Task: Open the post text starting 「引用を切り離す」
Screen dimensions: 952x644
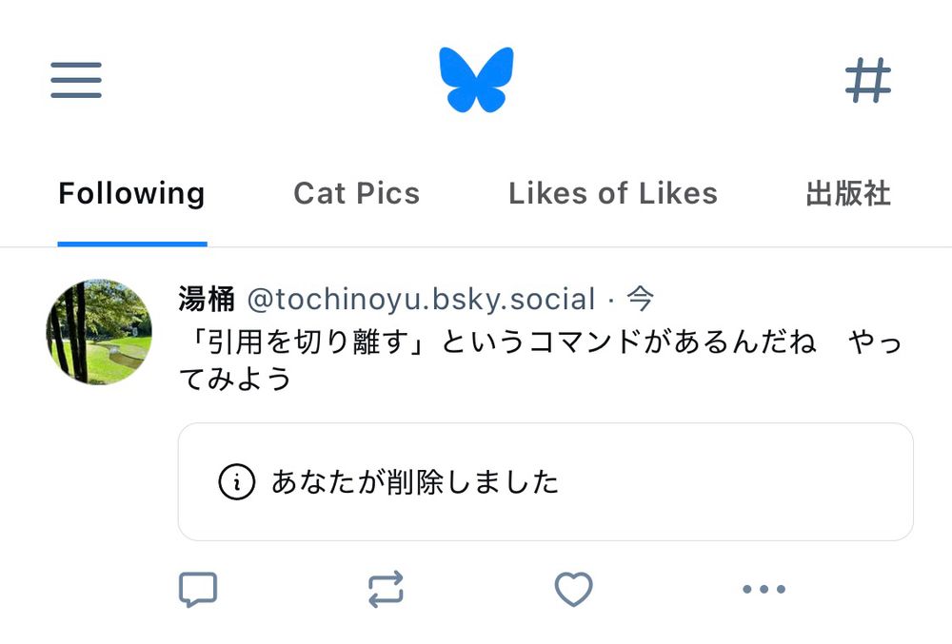Action: pos(495,341)
